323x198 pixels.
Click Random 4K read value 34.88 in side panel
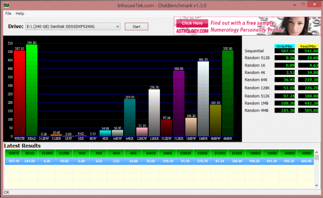[308, 72]
